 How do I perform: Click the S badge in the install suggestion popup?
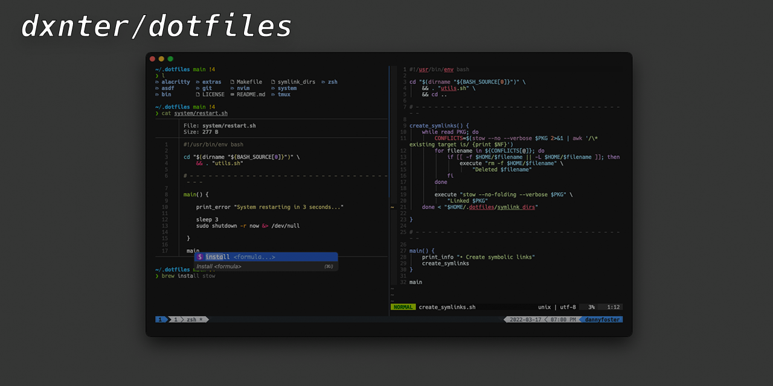(200, 256)
